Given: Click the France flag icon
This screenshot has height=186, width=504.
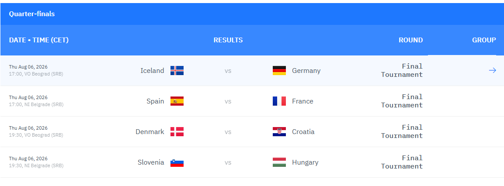Looking at the screenshot, I should [x=279, y=101].
